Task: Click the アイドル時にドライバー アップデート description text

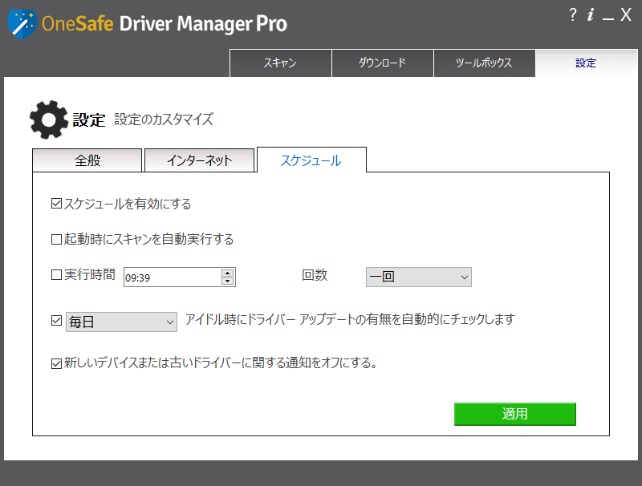Action: click(350, 319)
